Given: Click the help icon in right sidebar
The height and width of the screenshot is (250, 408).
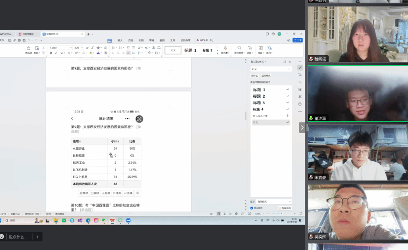Looking at the screenshot, I should (x=300, y=104).
